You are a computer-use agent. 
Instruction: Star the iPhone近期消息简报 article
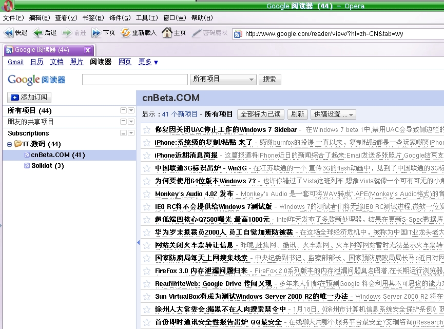point(147,156)
